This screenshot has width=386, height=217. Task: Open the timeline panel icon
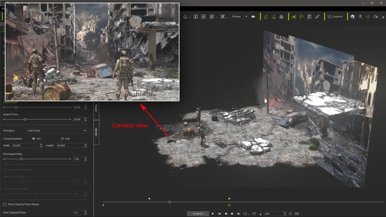point(297,214)
